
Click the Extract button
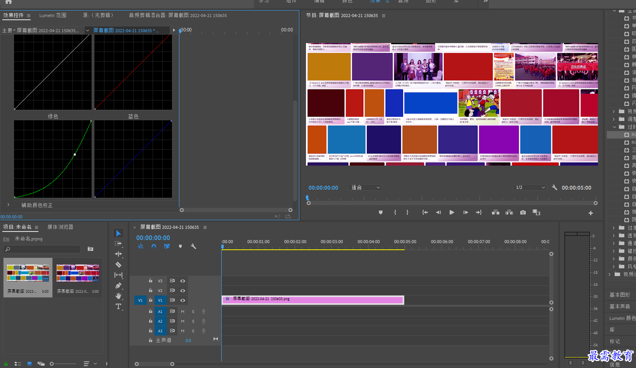pos(509,213)
